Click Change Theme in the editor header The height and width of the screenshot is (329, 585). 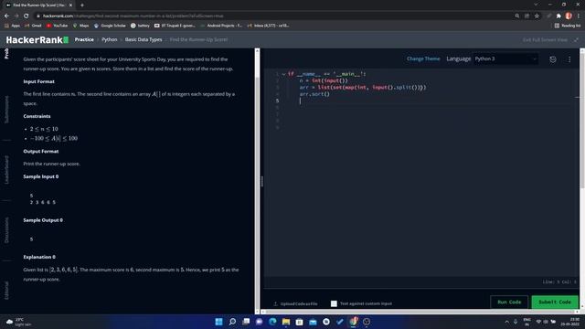[x=423, y=58]
